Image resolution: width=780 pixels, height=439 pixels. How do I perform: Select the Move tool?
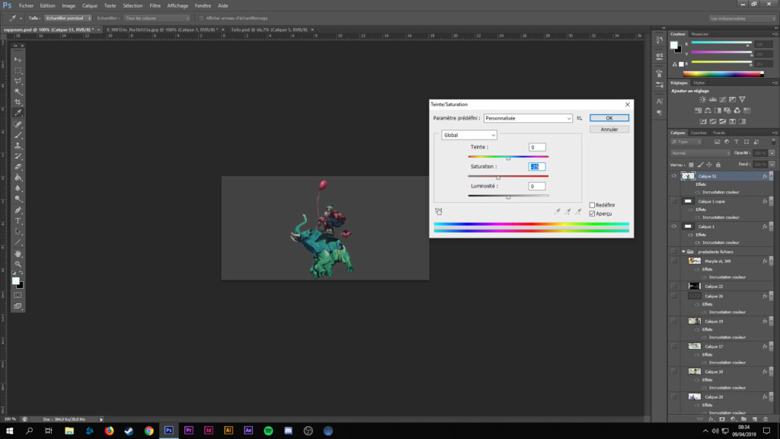pos(18,59)
